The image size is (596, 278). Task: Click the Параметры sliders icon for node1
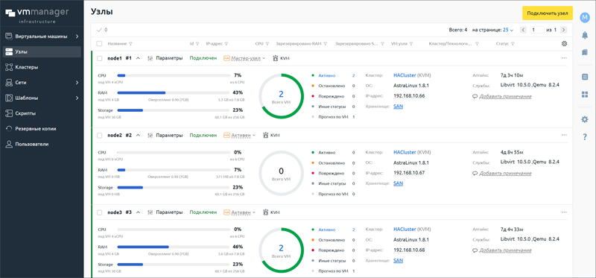coord(150,59)
